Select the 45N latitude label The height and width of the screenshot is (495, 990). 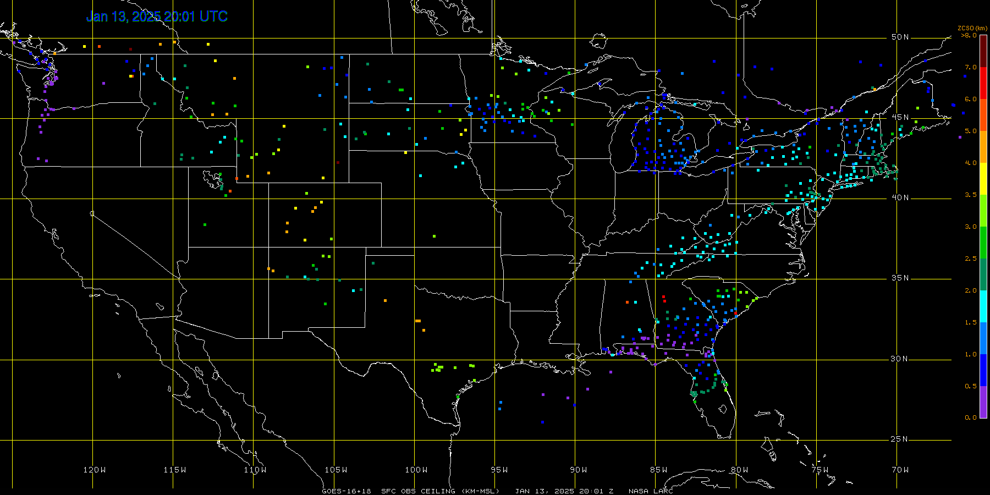900,117
